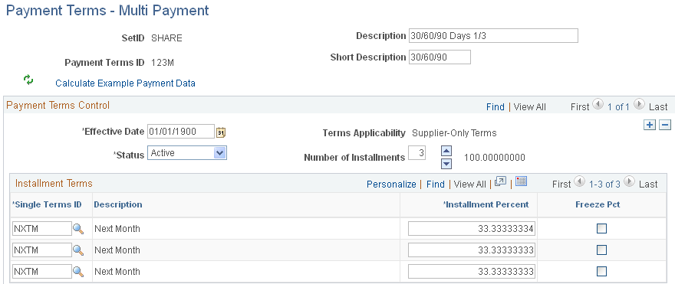Click Find in Installment Terms header
The width and height of the screenshot is (675, 284).
[x=436, y=184]
